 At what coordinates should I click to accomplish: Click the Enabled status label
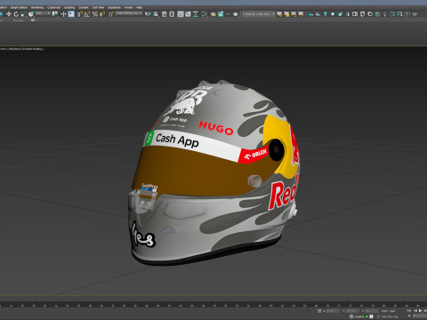tap(359, 316)
